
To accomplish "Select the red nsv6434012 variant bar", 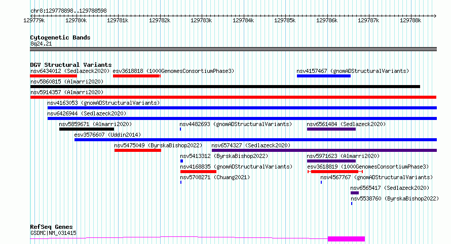I will 54,76.
